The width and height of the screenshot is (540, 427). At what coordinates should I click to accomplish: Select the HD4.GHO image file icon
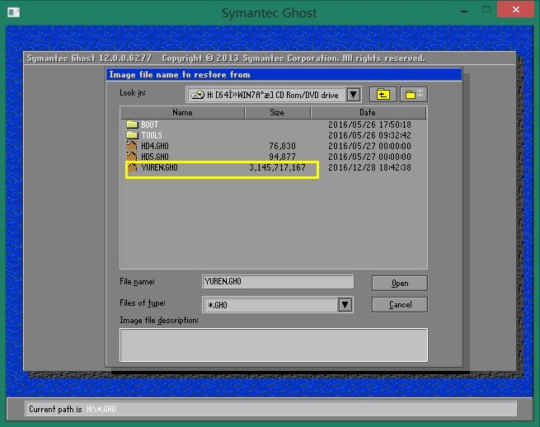[x=132, y=146]
